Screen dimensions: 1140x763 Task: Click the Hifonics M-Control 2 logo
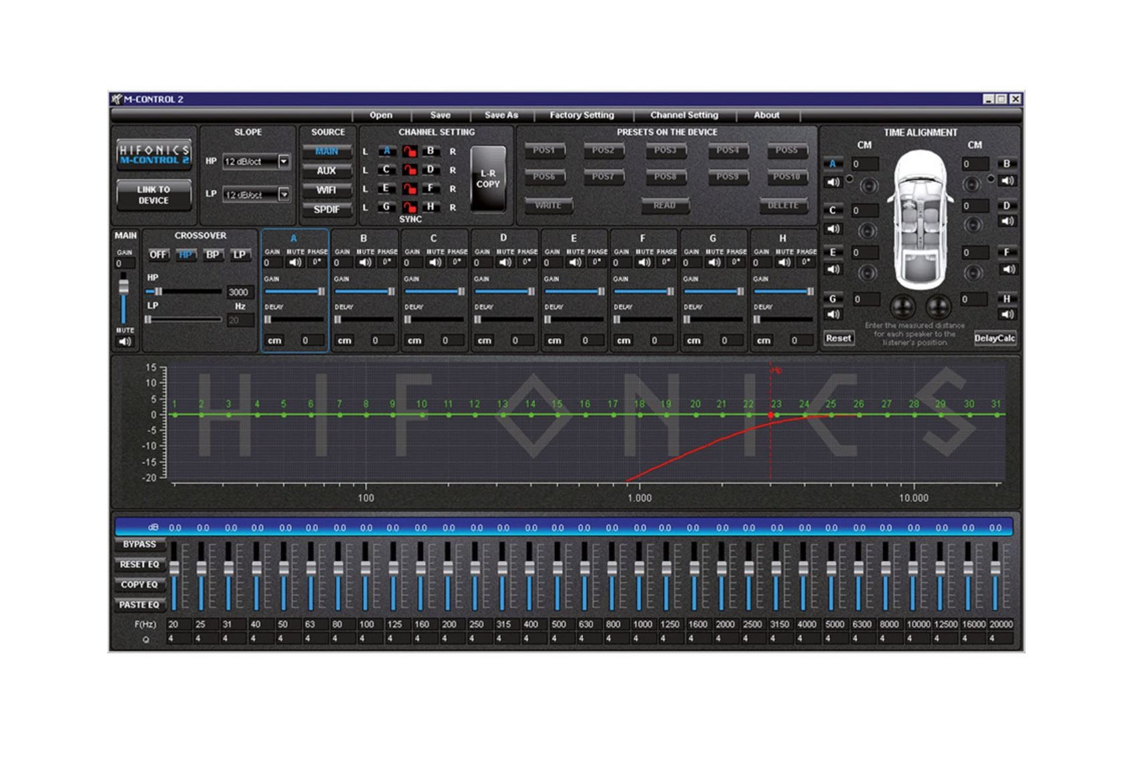(x=154, y=154)
